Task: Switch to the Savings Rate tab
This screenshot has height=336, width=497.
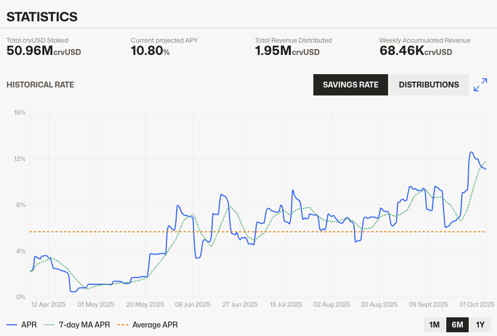Action: 351,85
